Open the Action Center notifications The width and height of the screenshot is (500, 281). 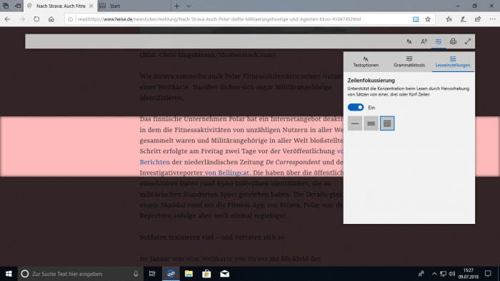pos(488,274)
